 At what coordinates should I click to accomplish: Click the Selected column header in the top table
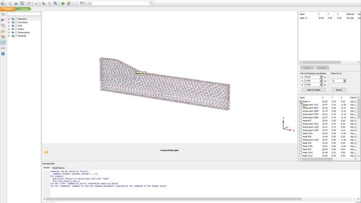(x=350, y=14)
